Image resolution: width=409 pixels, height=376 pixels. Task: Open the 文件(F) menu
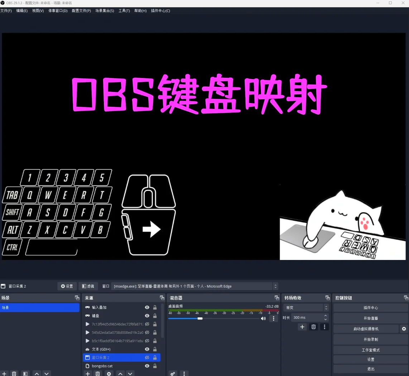point(6,11)
